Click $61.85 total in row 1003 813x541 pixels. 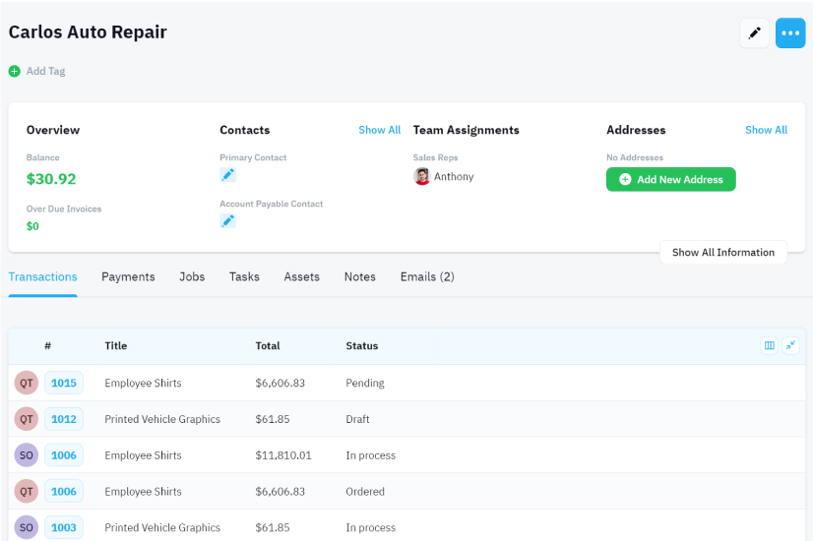(273, 527)
